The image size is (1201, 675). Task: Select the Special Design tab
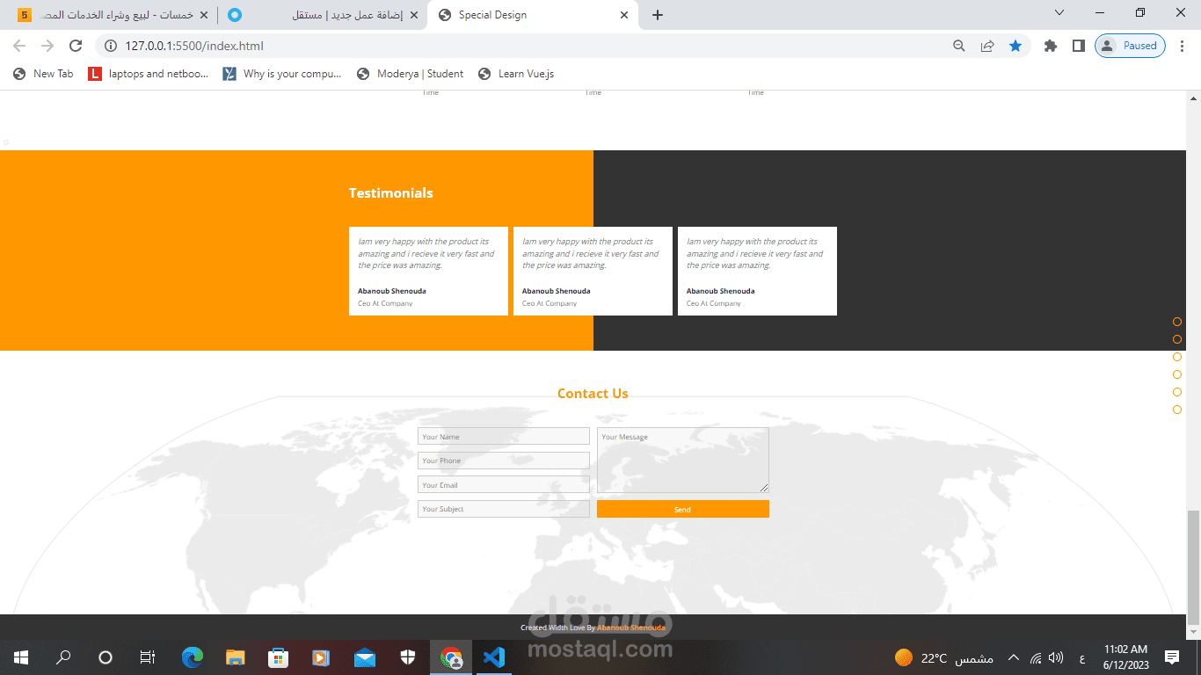[x=534, y=15]
